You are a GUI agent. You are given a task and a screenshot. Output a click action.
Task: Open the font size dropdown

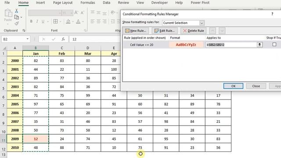(x=71, y=13)
